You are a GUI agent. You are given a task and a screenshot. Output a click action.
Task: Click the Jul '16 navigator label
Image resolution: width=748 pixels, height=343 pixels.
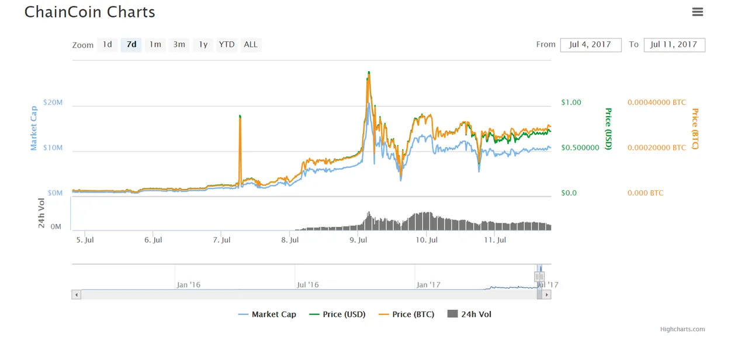pos(308,285)
